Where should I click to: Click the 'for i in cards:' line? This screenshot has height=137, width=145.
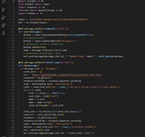coord(33,90)
